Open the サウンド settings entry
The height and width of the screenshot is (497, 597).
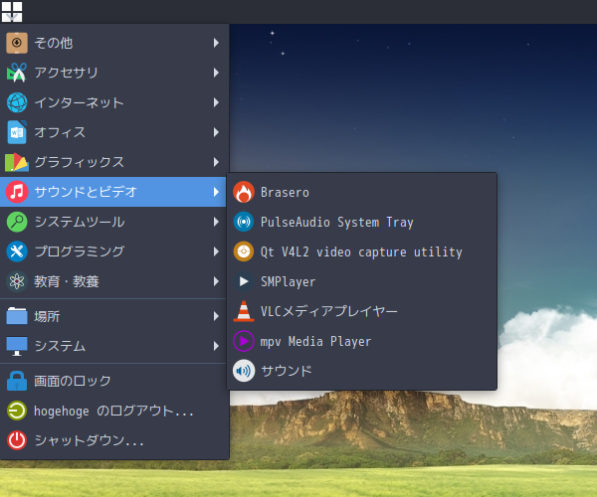tap(362, 371)
